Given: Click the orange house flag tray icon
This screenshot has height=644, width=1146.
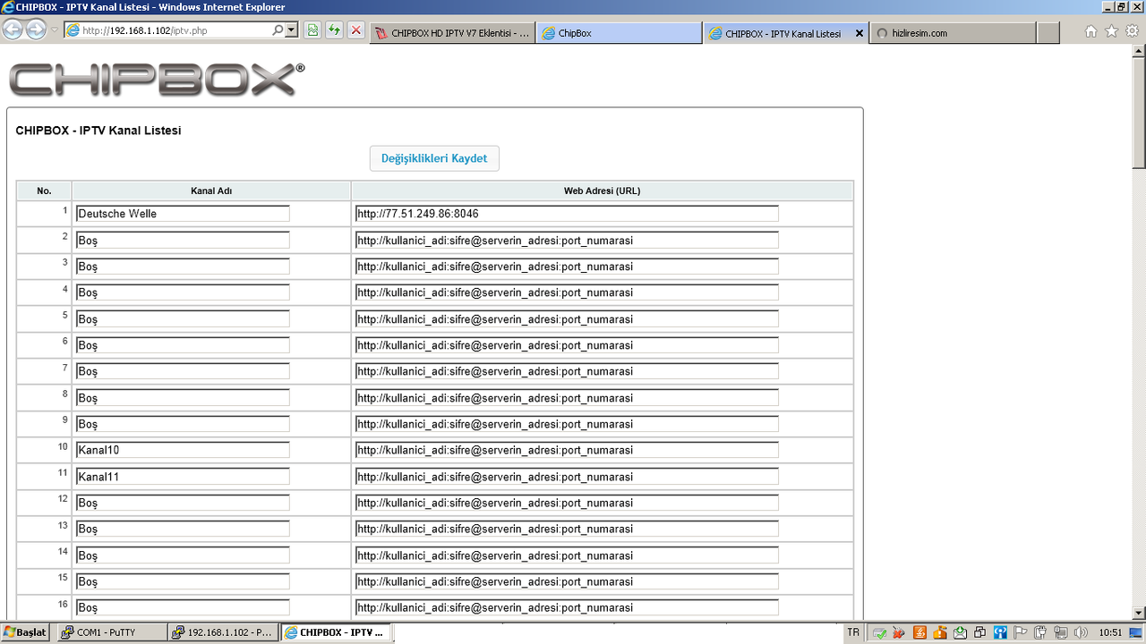Looking at the screenshot, I should coord(940,633).
